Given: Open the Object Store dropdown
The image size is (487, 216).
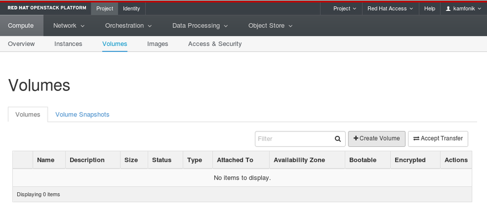Looking at the screenshot, I should pos(270,25).
